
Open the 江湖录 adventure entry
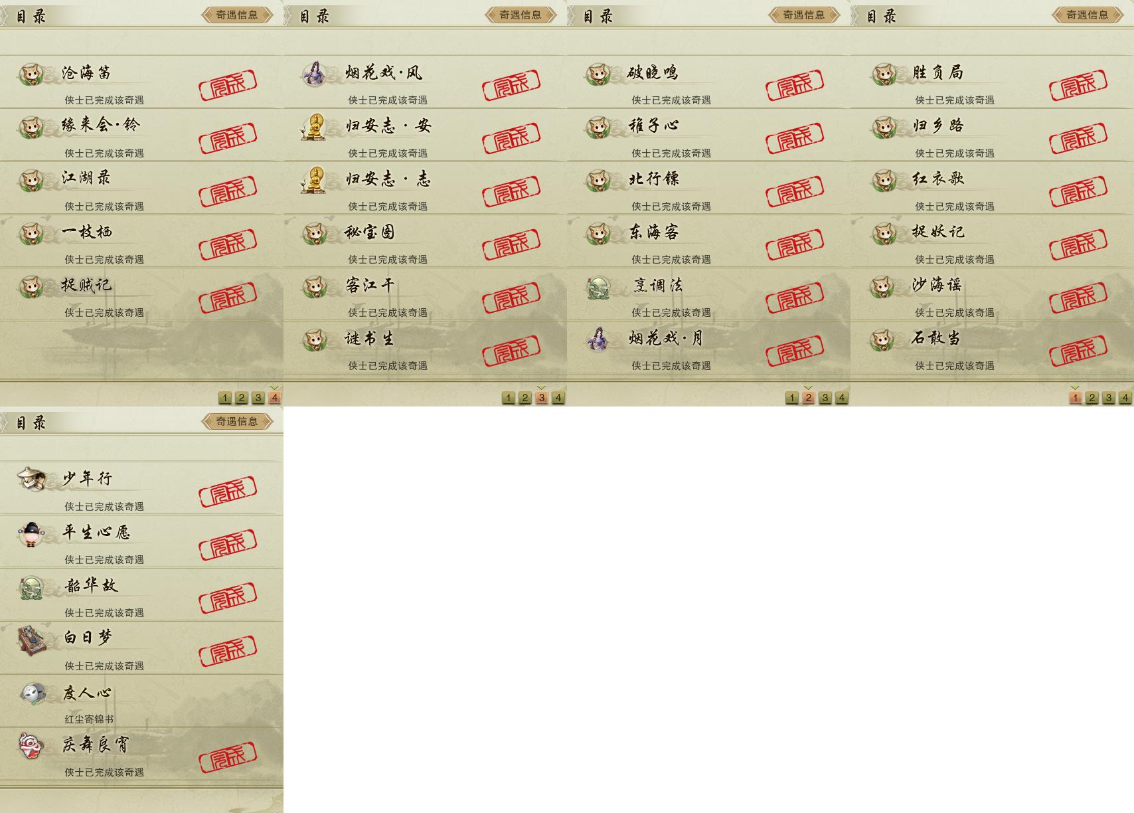point(141,188)
